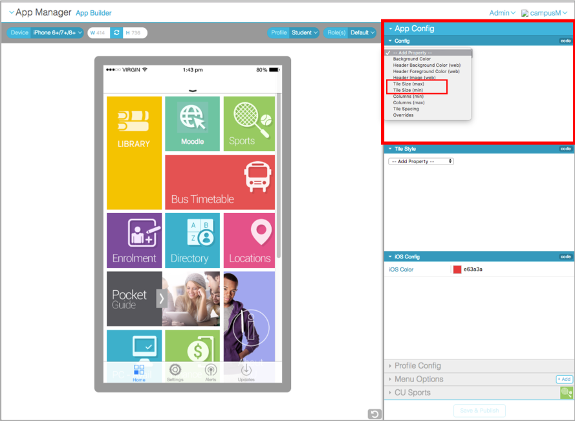Select Background Color property
This screenshot has width=575, height=421.
point(412,59)
